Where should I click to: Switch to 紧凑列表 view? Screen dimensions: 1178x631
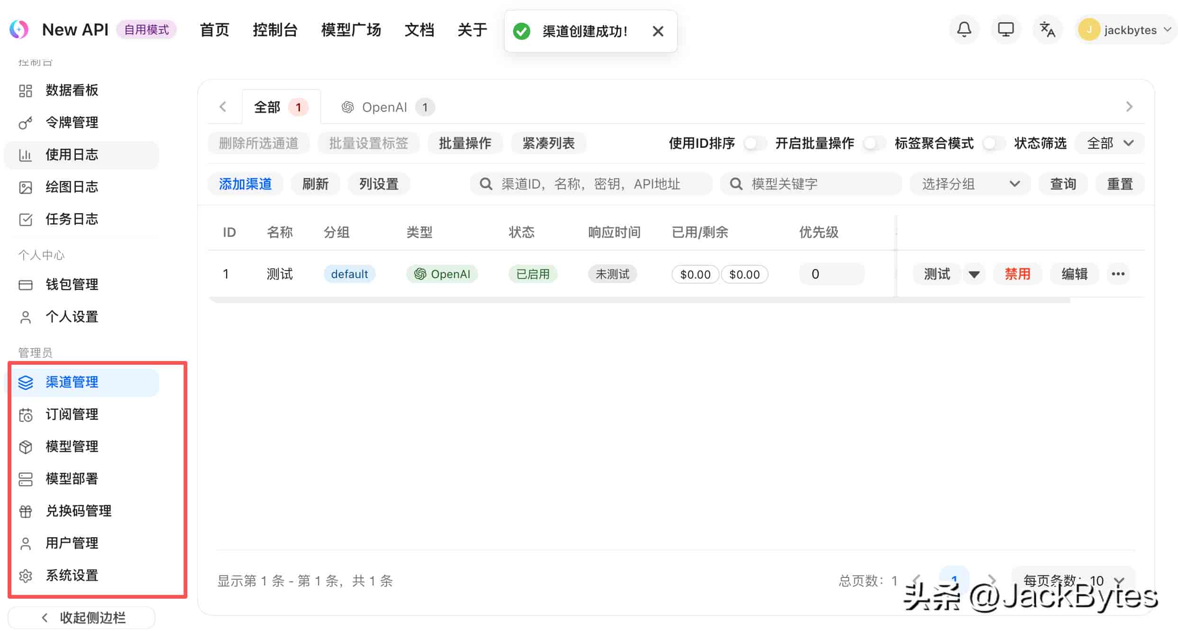548,143
